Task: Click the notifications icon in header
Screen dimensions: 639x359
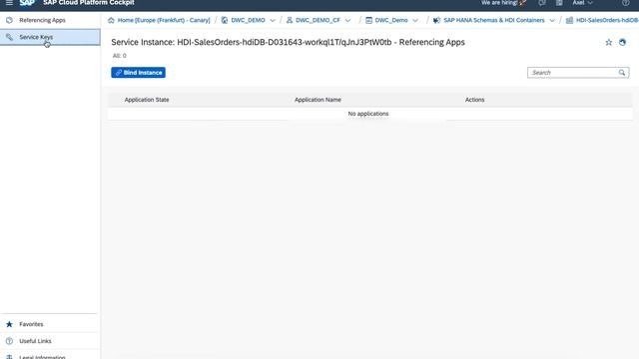Action: coord(542,3)
